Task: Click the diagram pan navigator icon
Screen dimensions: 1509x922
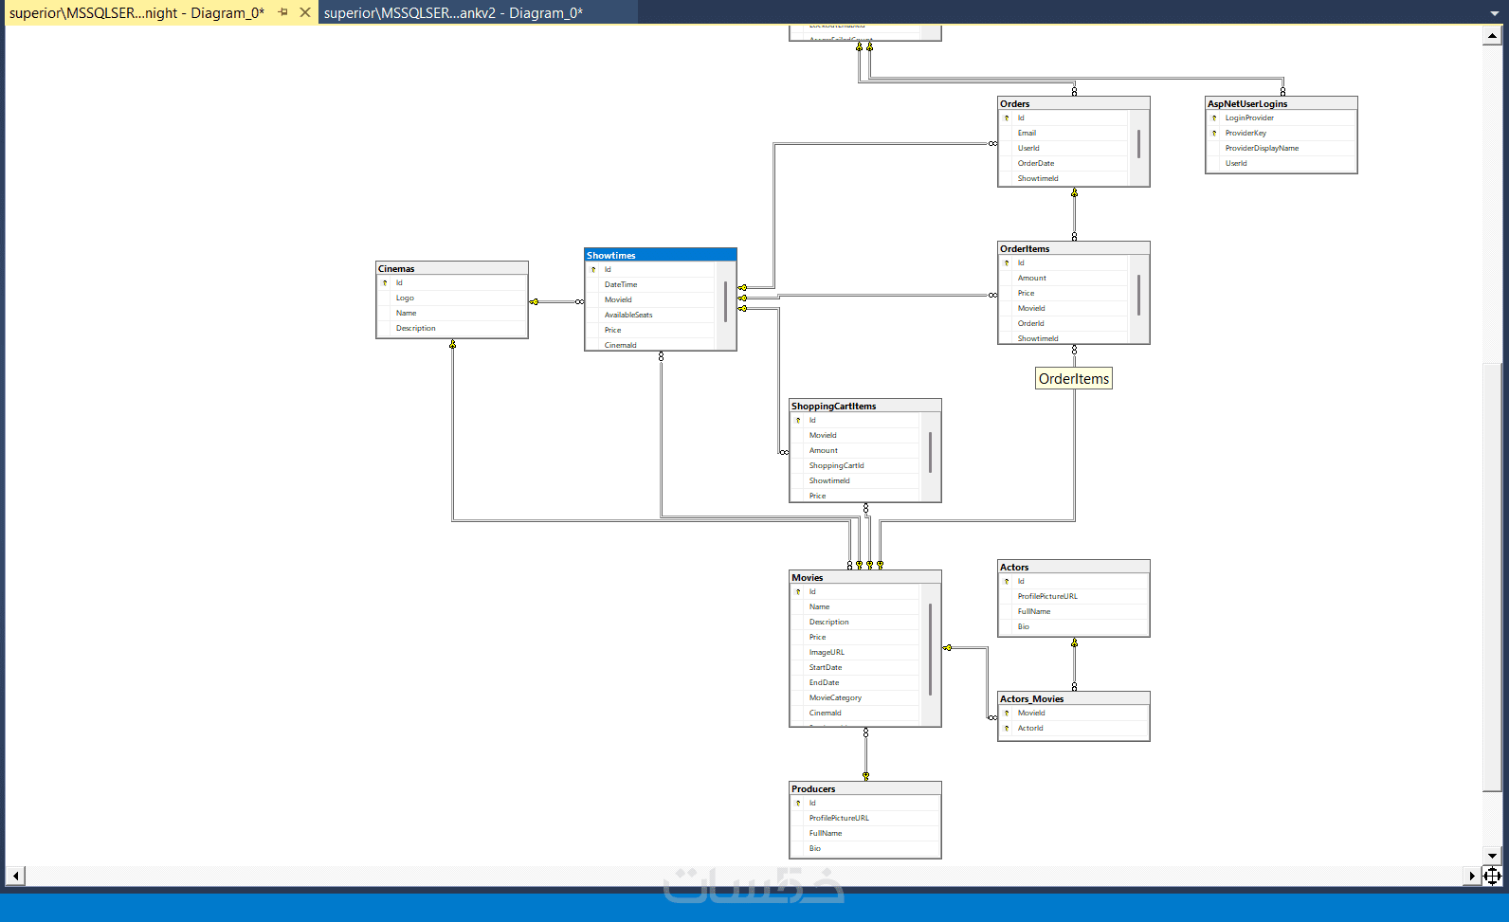Action: click(1493, 876)
